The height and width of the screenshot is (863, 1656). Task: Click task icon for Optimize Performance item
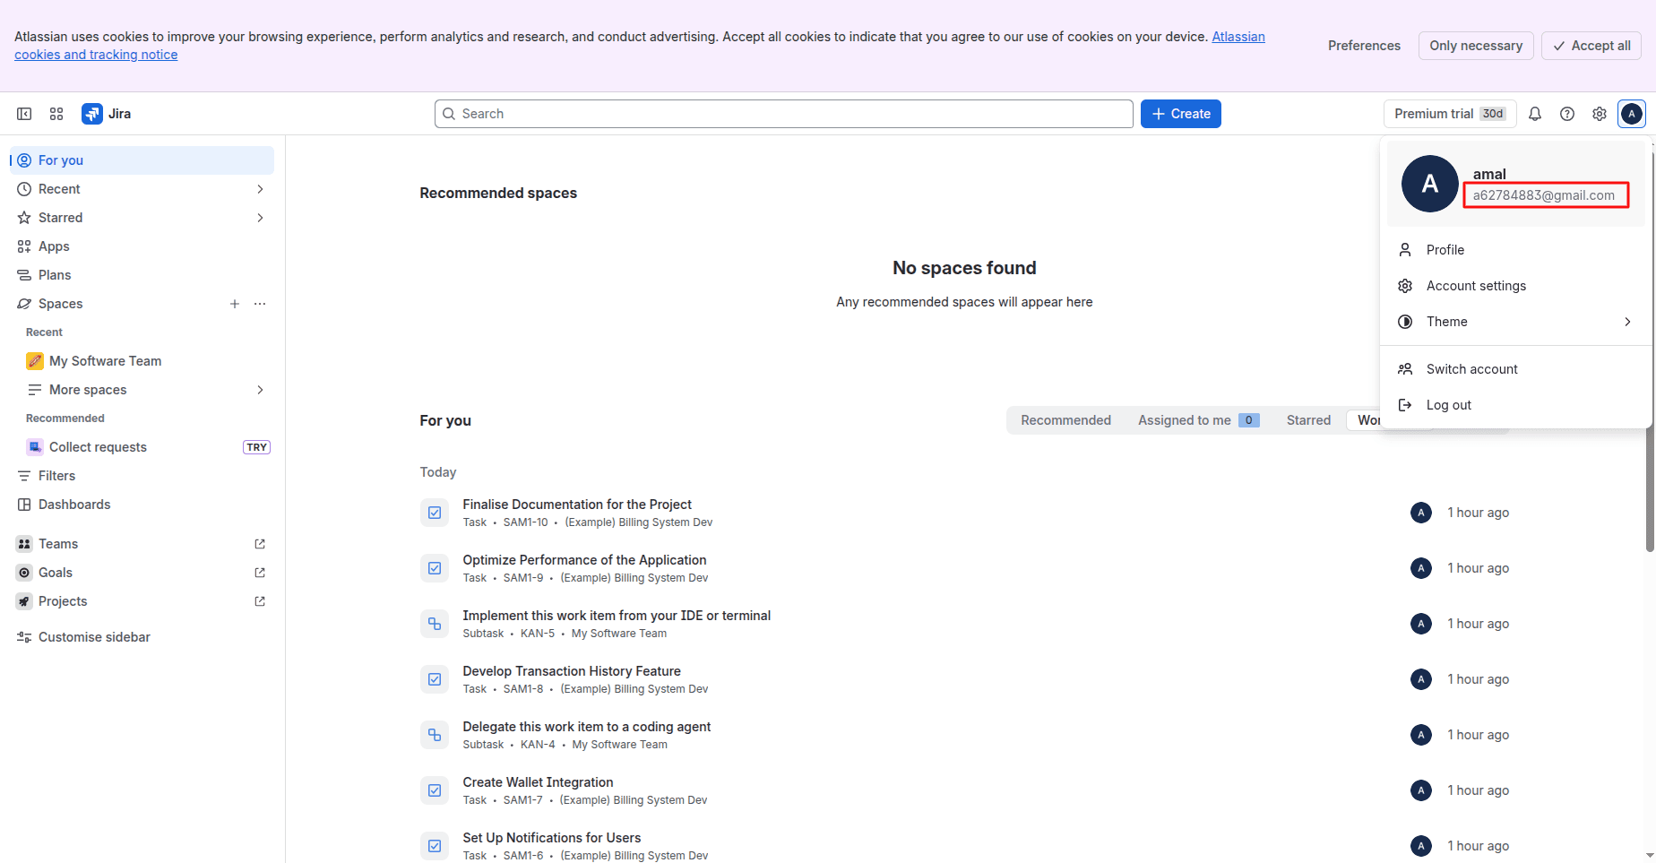click(x=435, y=568)
